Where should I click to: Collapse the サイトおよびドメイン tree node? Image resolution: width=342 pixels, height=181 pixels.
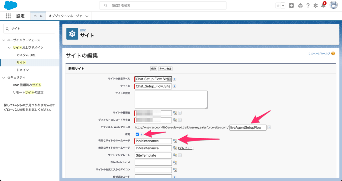click(x=9, y=47)
